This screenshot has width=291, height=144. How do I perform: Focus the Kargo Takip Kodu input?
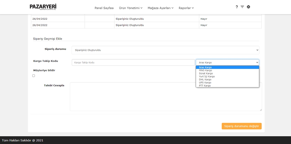tap(133, 63)
